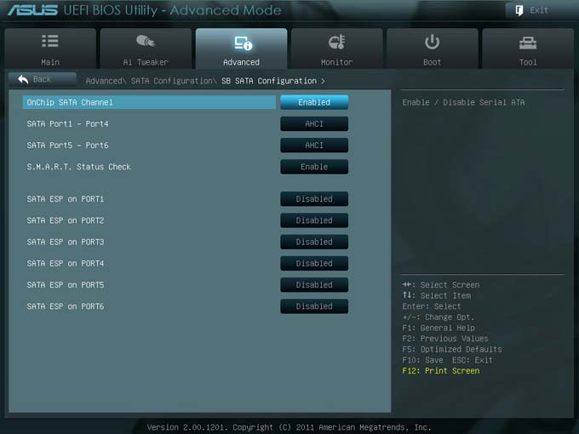Click the breadcrumb chevron arrow

click(x=323, y=81)
